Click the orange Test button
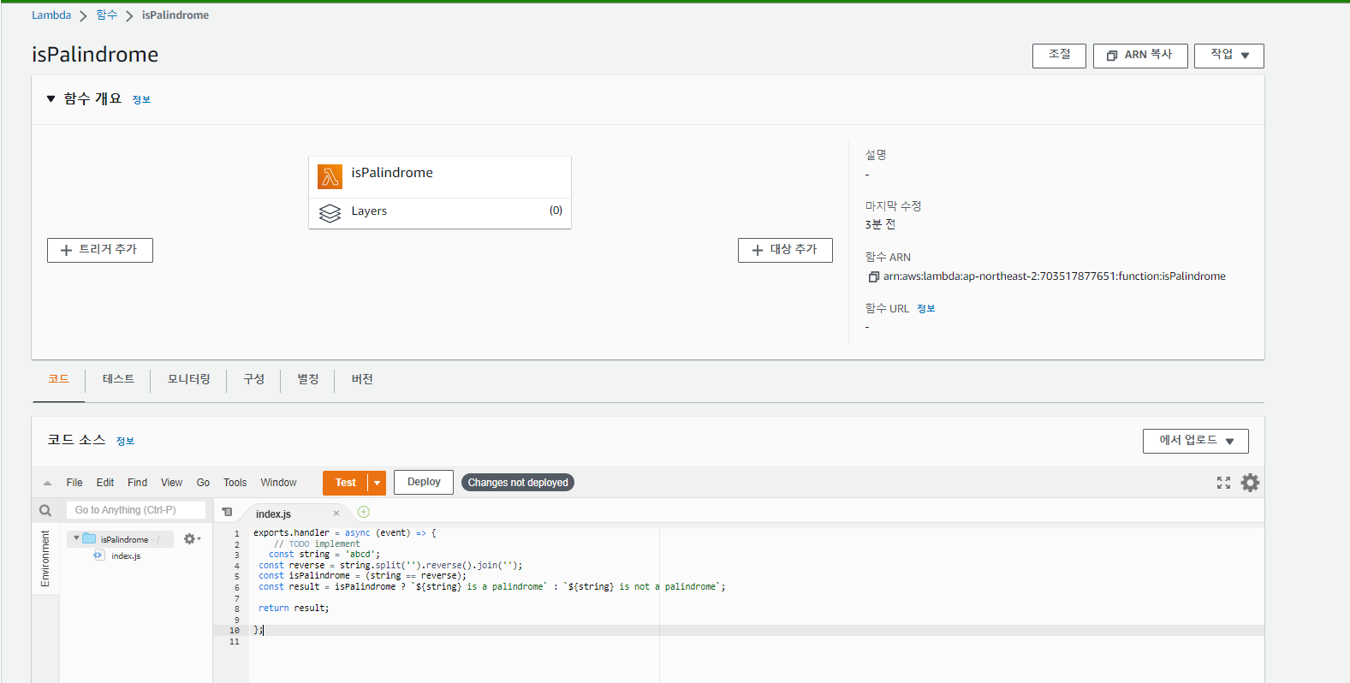The image size is (1350, 683). tap(345, 483)
